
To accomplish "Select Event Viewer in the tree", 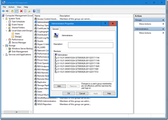I will coord(17,25).
